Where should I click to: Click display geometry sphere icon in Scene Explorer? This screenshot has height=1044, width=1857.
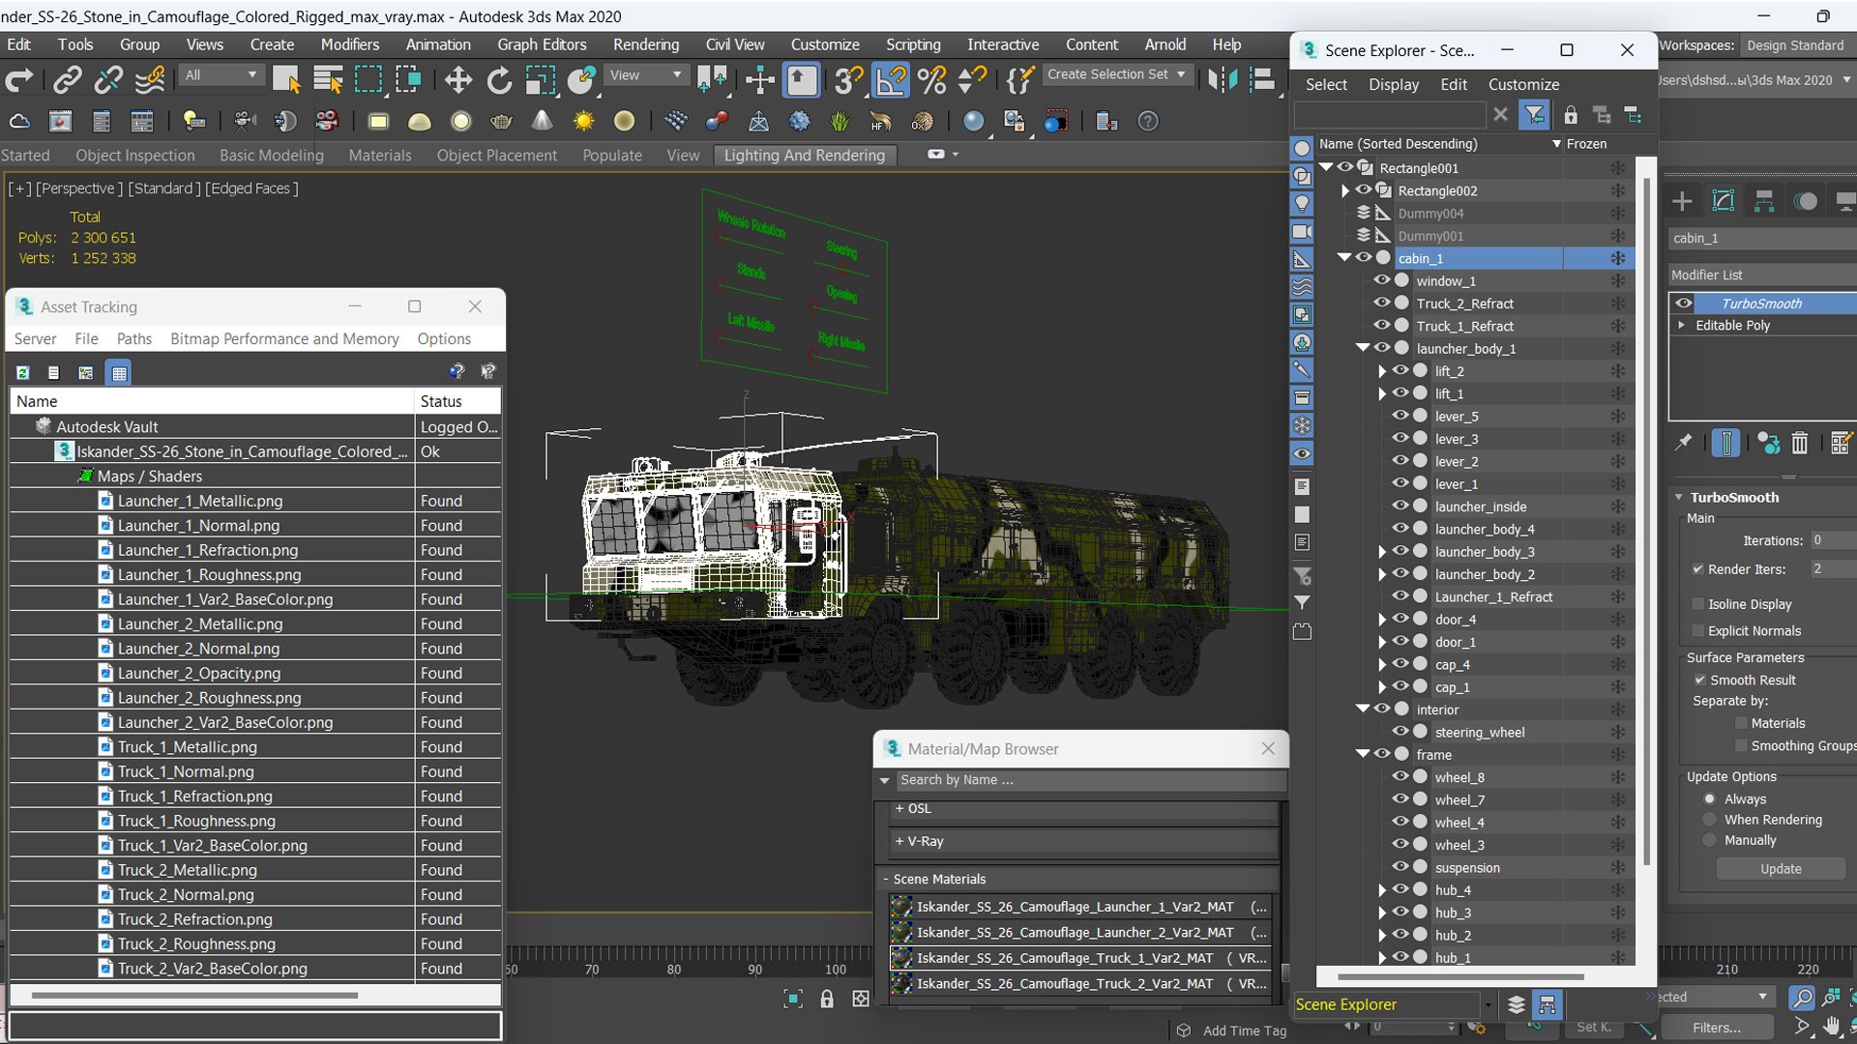[1302, 148]
